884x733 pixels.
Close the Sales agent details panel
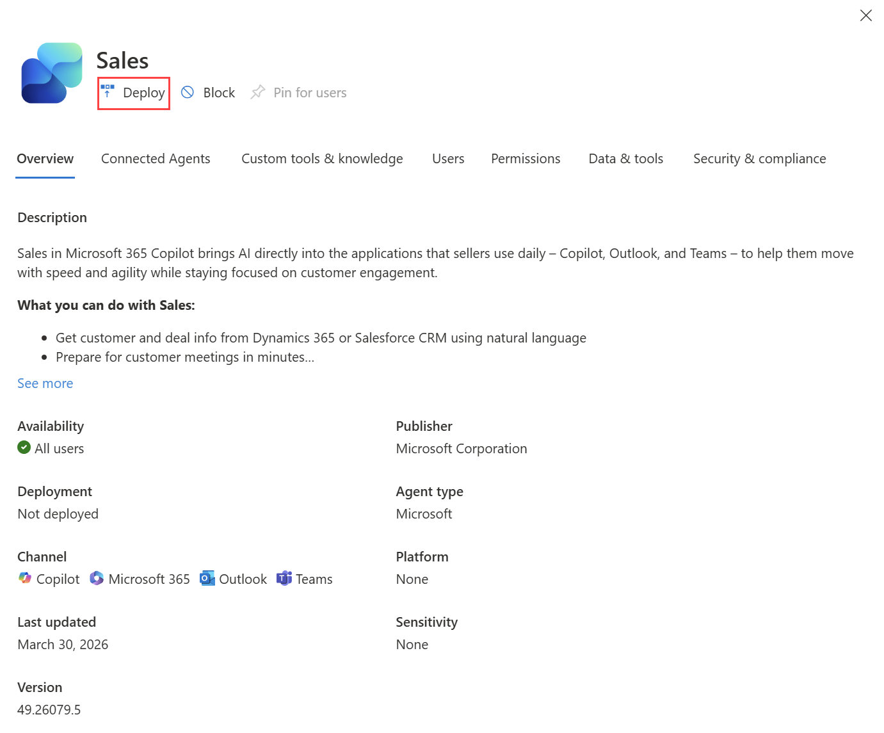[866, 15]
